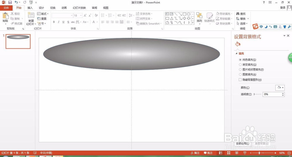The image size is (292, 157).
Task: Click zoom in plus button
Action: click(x=275, y=153)
